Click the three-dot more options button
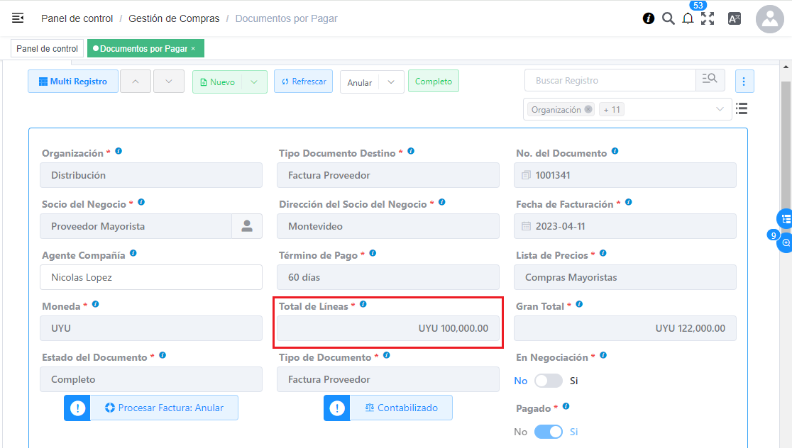This screenshot has height=448, width=792. point(744,82)
